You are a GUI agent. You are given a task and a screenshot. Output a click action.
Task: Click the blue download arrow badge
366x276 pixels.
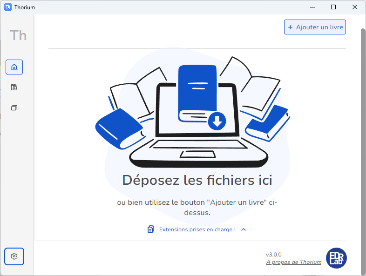coord(217,121)
